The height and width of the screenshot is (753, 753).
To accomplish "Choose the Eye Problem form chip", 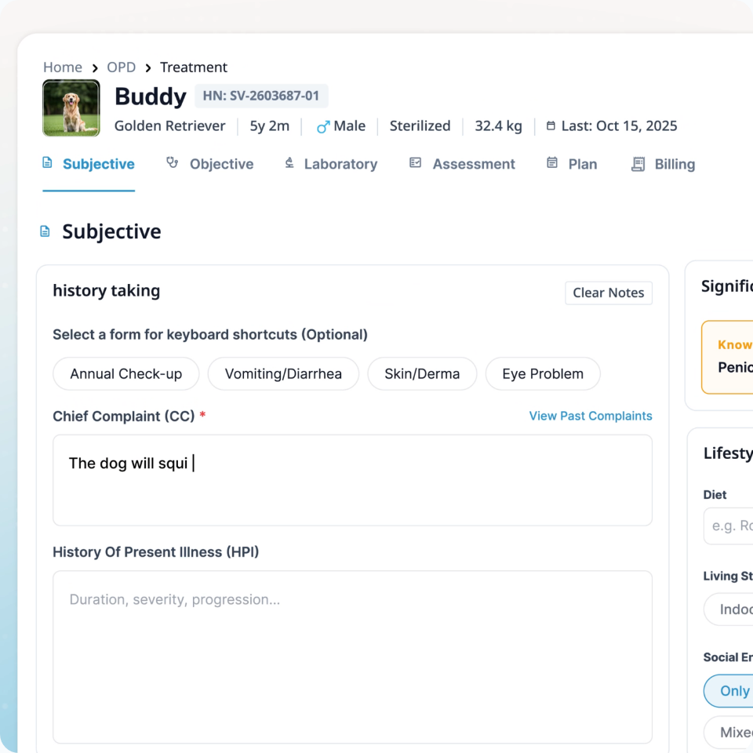I will [543, 374].
